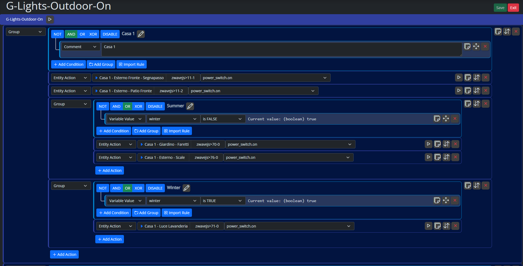Screen dimensions: 523x266
Task: Delete the Luce Lavanderia entity action
Action: pos(455,226)
